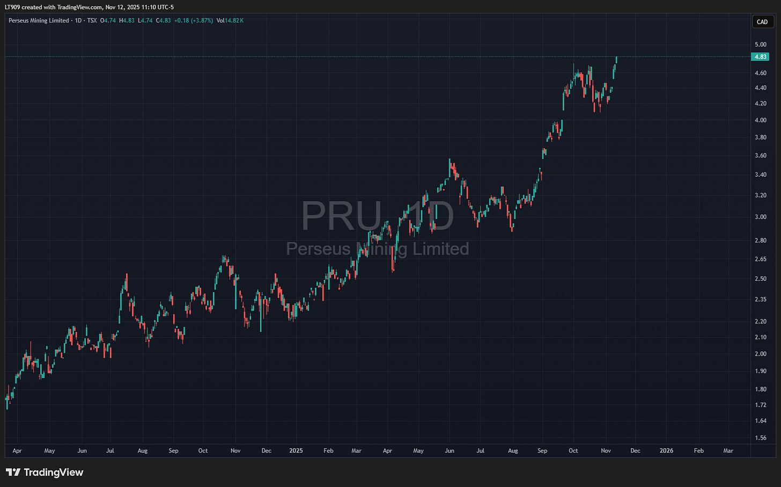Click the 1.64 price axis label

coord(761,421)
